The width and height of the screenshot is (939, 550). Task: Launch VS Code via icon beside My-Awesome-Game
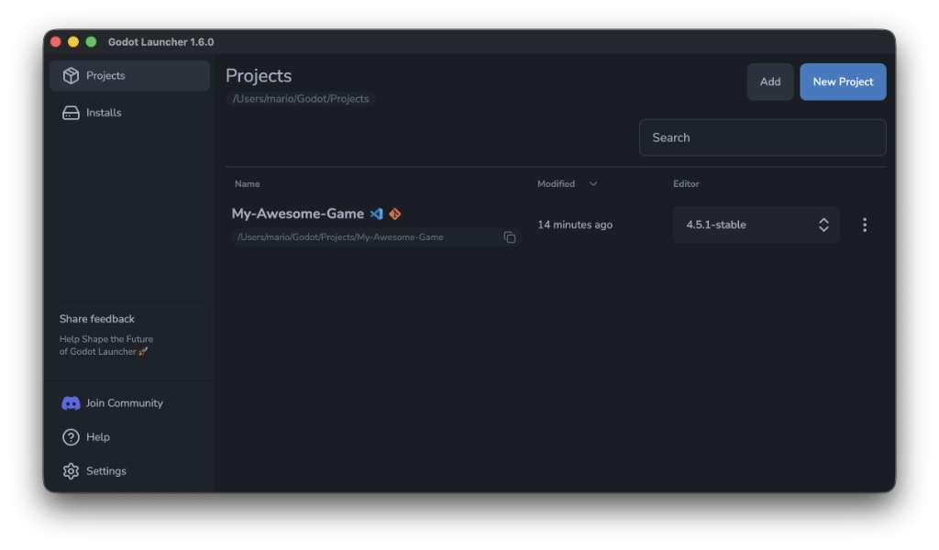(377, 213)
